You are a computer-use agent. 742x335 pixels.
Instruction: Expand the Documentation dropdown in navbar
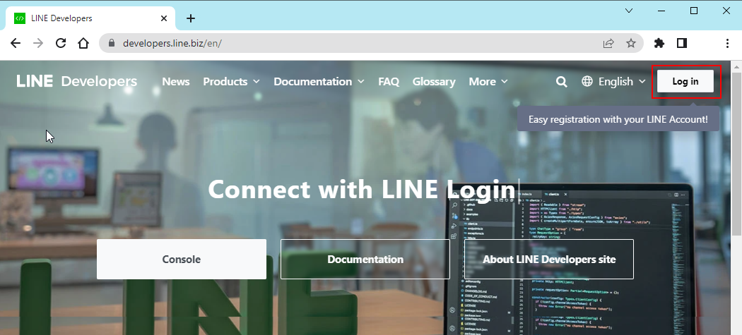click(x=319, y=82)
